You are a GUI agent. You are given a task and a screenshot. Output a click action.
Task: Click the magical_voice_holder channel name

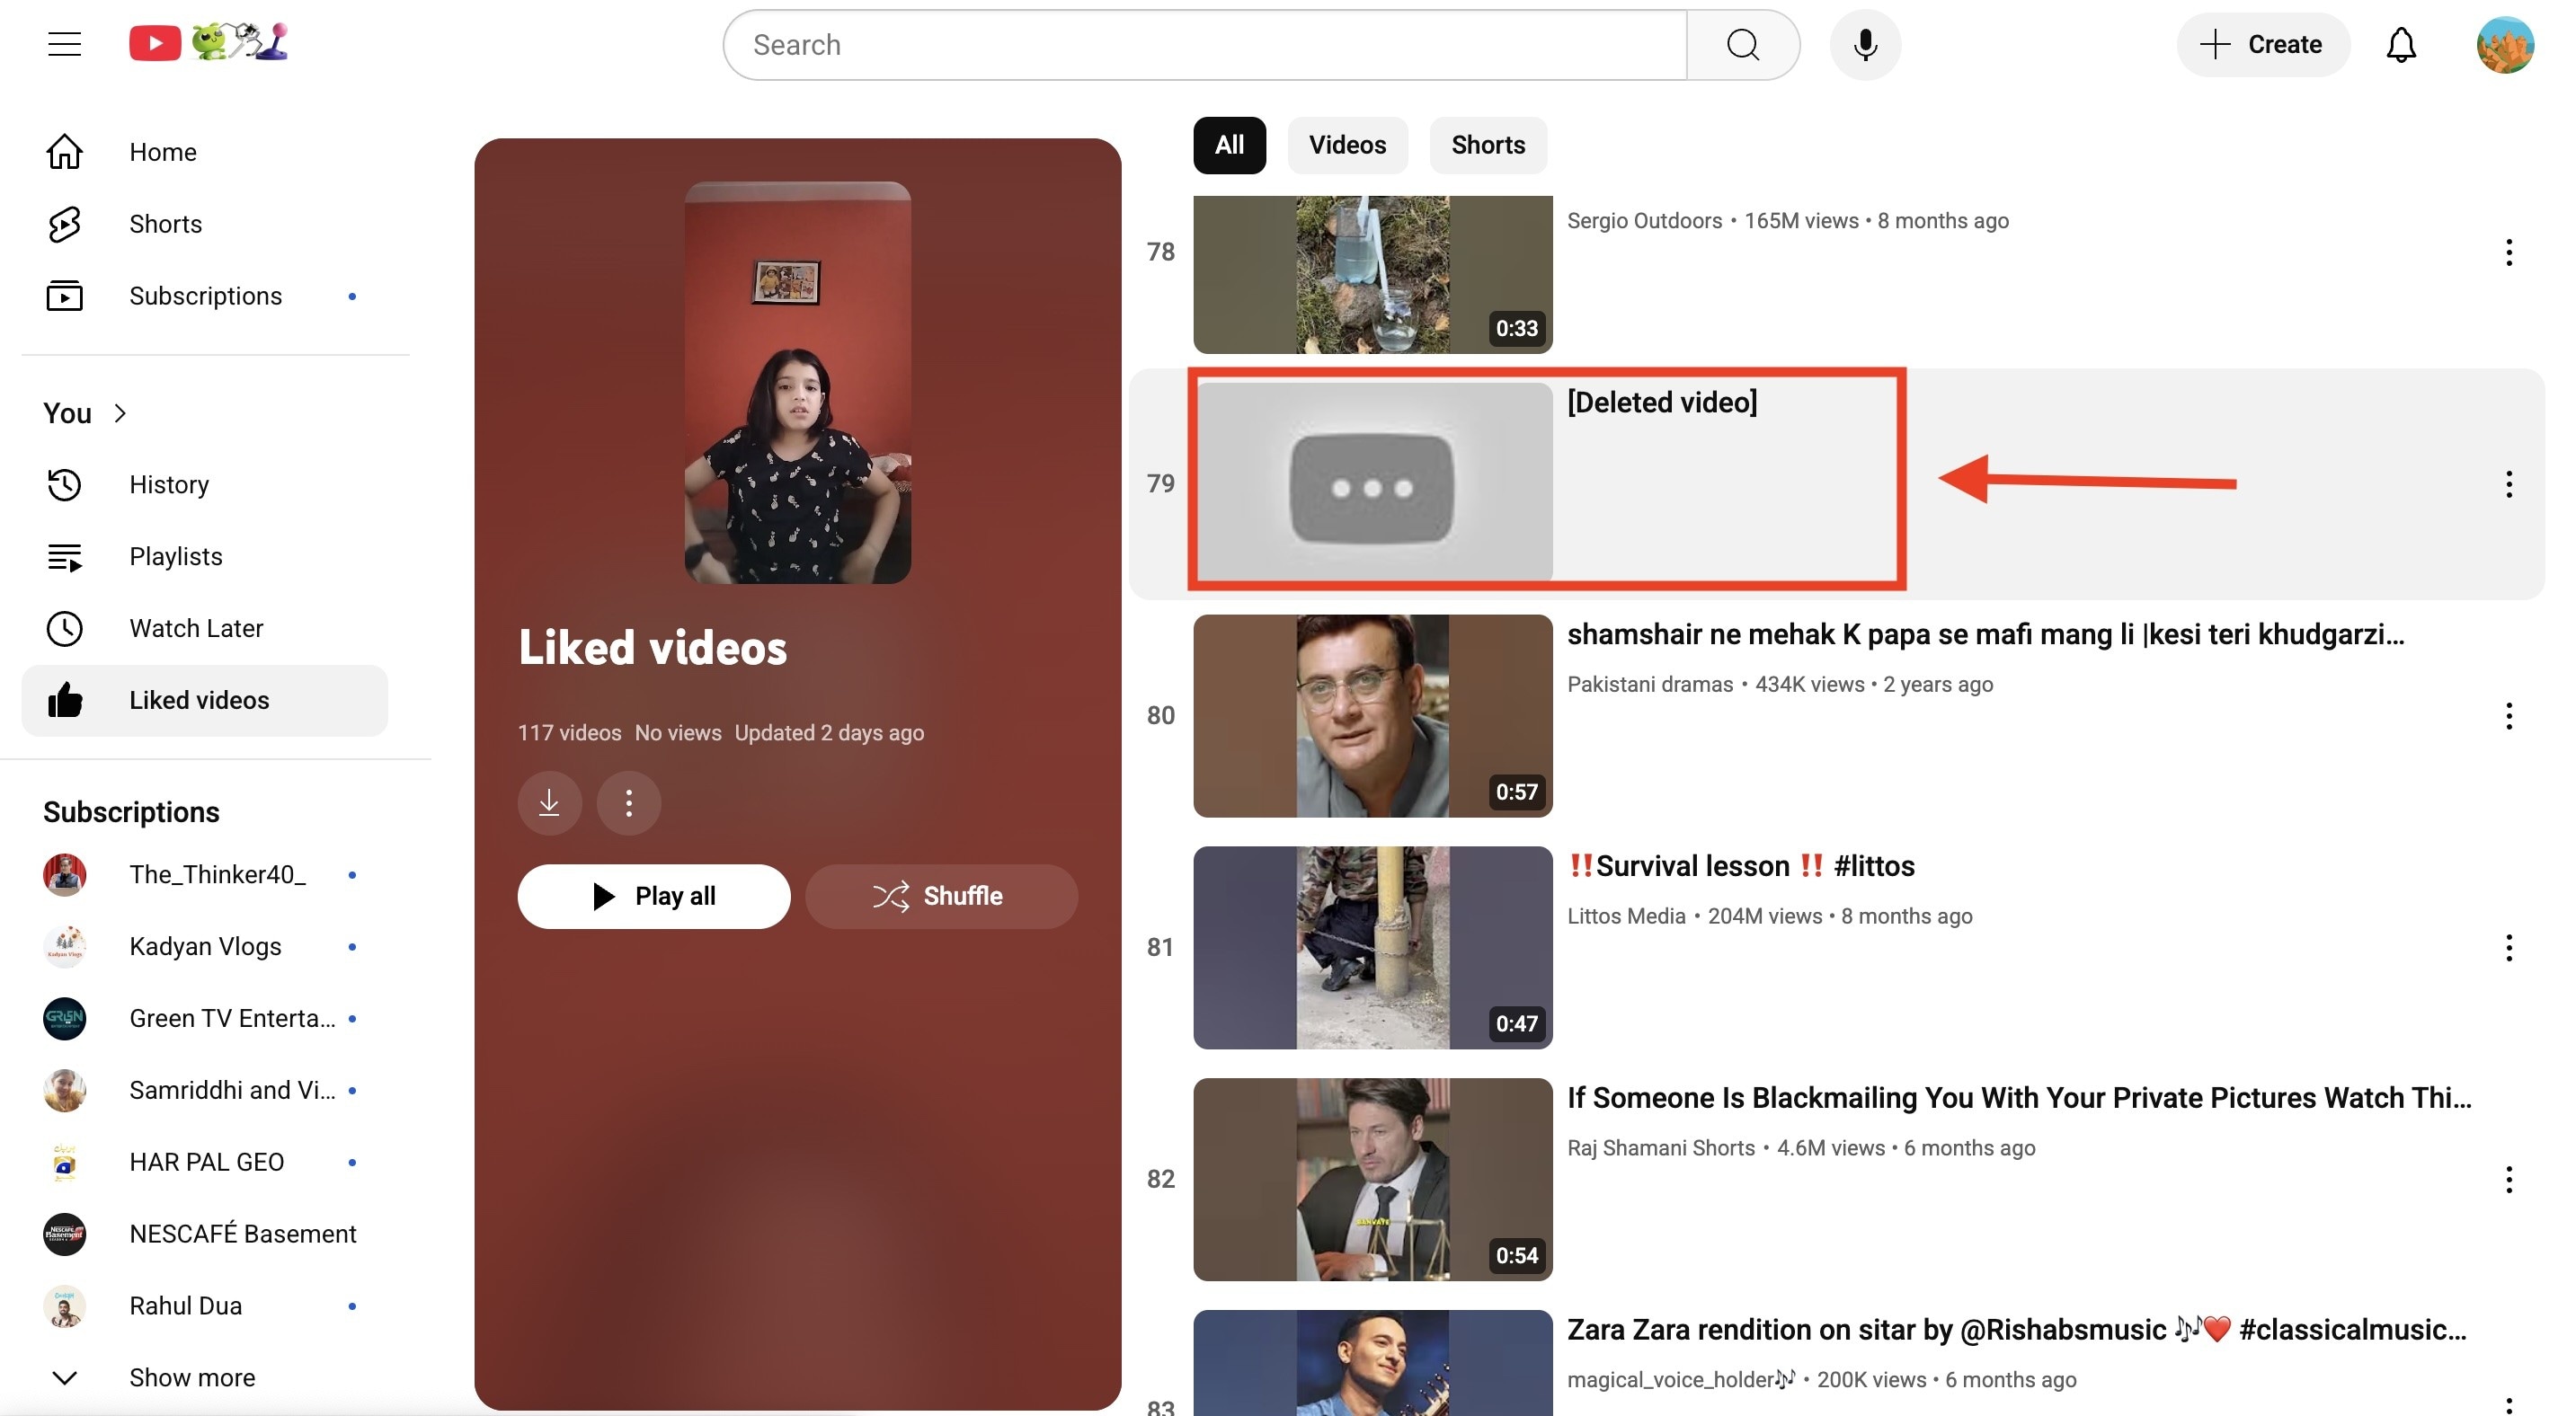(x=1680, y=1380)
